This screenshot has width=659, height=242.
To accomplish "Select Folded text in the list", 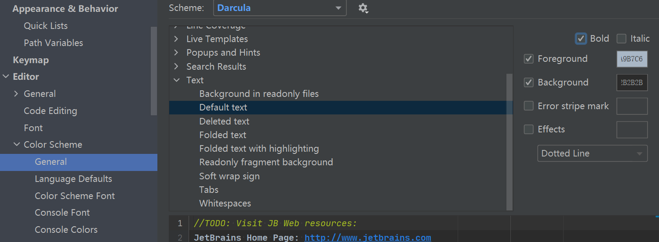I will [222, 135].
